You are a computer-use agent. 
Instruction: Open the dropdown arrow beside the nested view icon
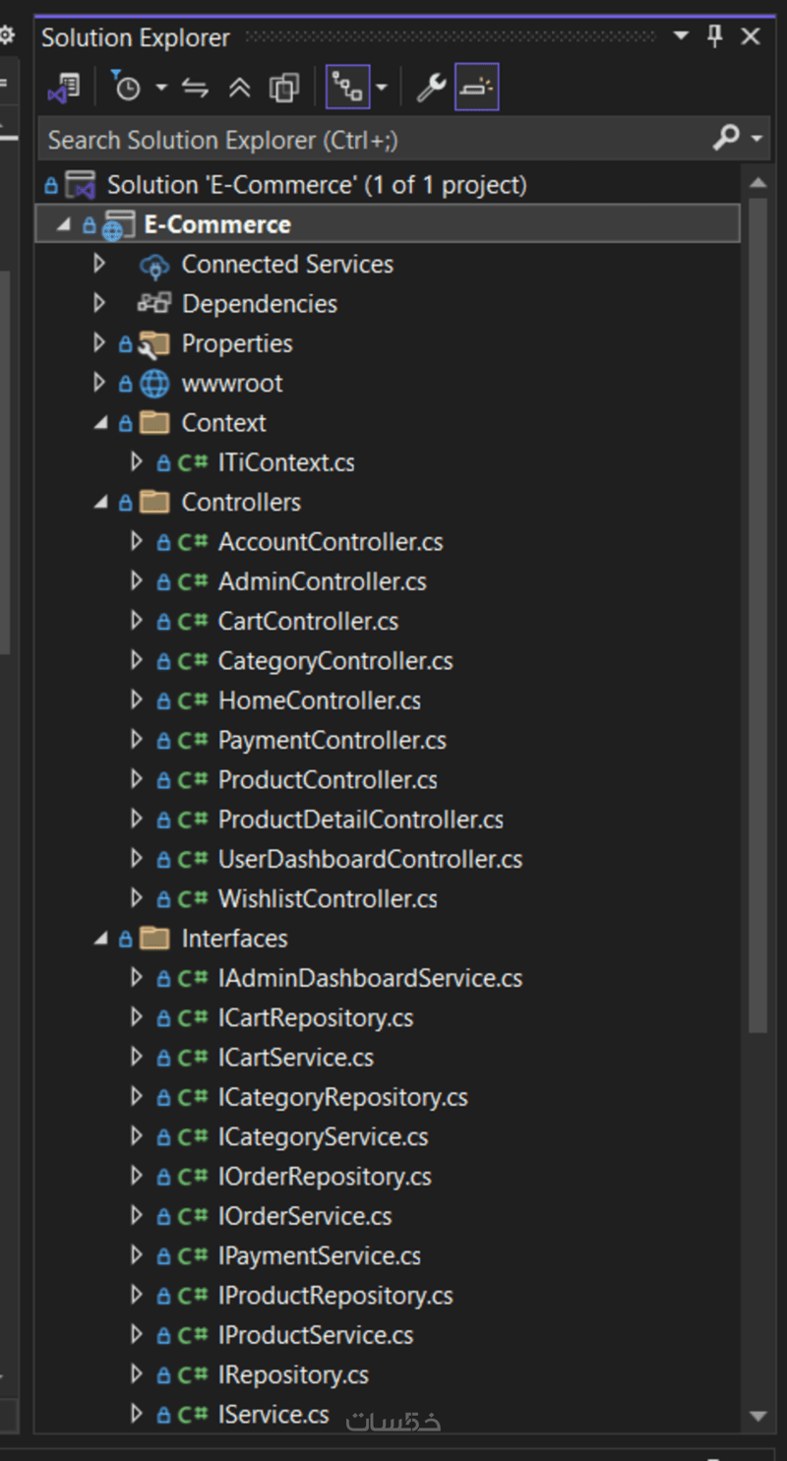click(x=382, y=89)
